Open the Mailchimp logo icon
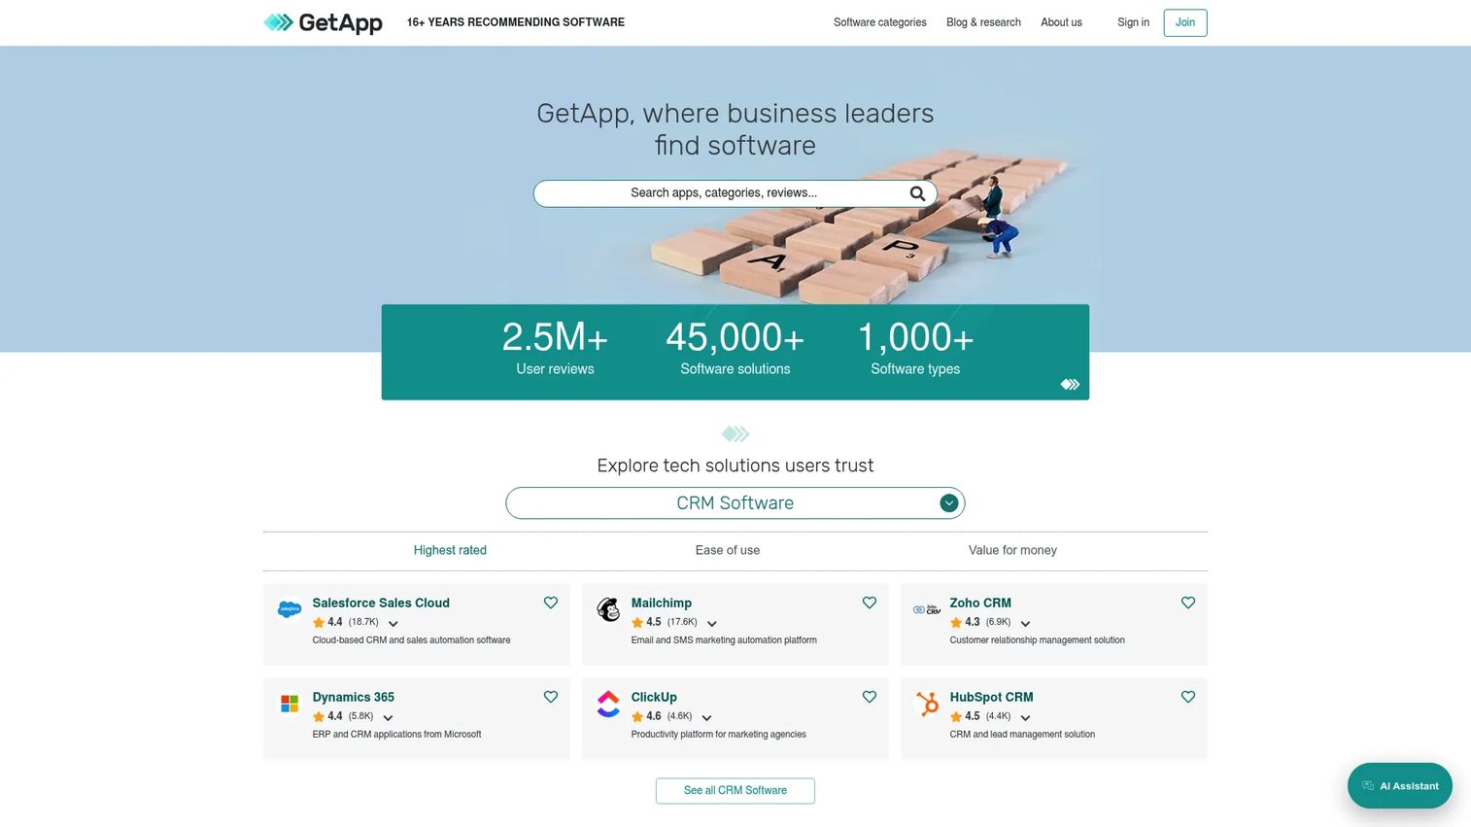 pyautogui.click(x=608, y=609)
